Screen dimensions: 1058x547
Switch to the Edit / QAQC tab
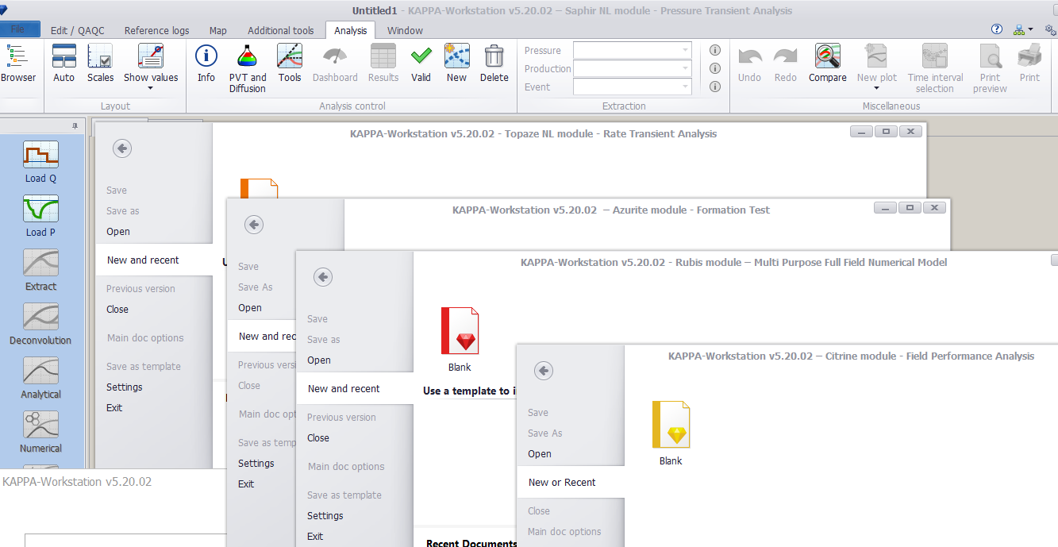click(77, 30)
